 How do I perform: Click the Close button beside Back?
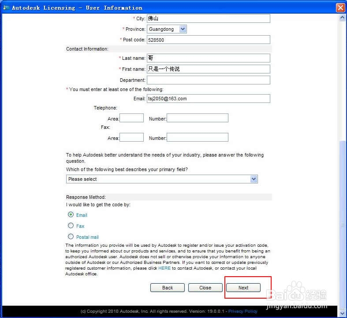205,288
